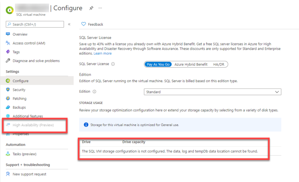Click the Security shield icon

[x=8, y=90]
